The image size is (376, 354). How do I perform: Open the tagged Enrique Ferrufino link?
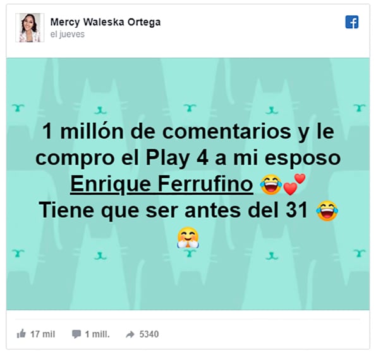pyautogui.click(x=162, y=184)
